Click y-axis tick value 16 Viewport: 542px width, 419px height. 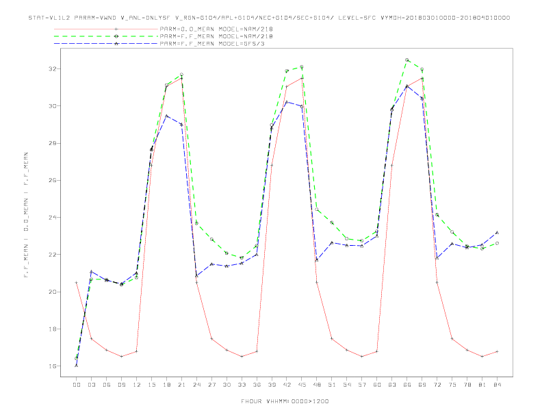[x=52, y=366]
